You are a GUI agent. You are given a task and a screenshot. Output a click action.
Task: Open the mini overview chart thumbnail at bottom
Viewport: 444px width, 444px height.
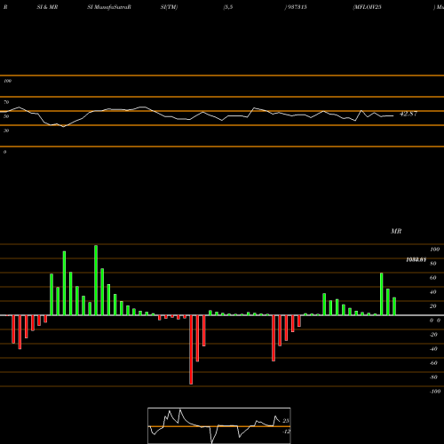tap(219, 425)
